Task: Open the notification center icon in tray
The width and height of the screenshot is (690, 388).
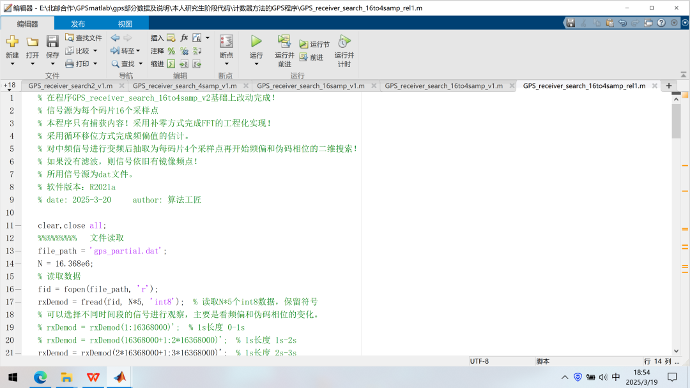Action: point(672,377)
